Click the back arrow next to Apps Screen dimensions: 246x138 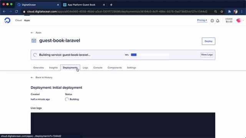(32, 33)
